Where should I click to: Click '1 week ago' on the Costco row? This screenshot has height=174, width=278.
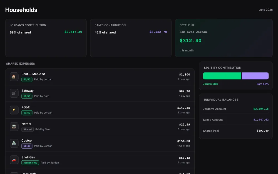tap(184, 146)
